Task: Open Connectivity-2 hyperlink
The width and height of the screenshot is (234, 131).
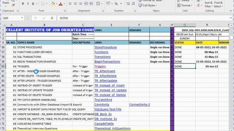Action: coord(140,104)
